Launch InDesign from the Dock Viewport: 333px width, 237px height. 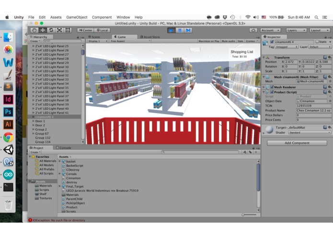(x=8, y=99)
